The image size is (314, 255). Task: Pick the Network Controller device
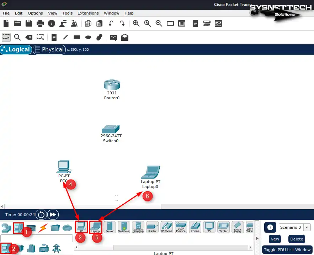pos(138,227)
